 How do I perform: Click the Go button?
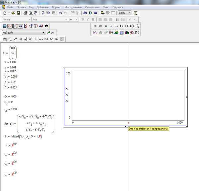click(50, 33)
